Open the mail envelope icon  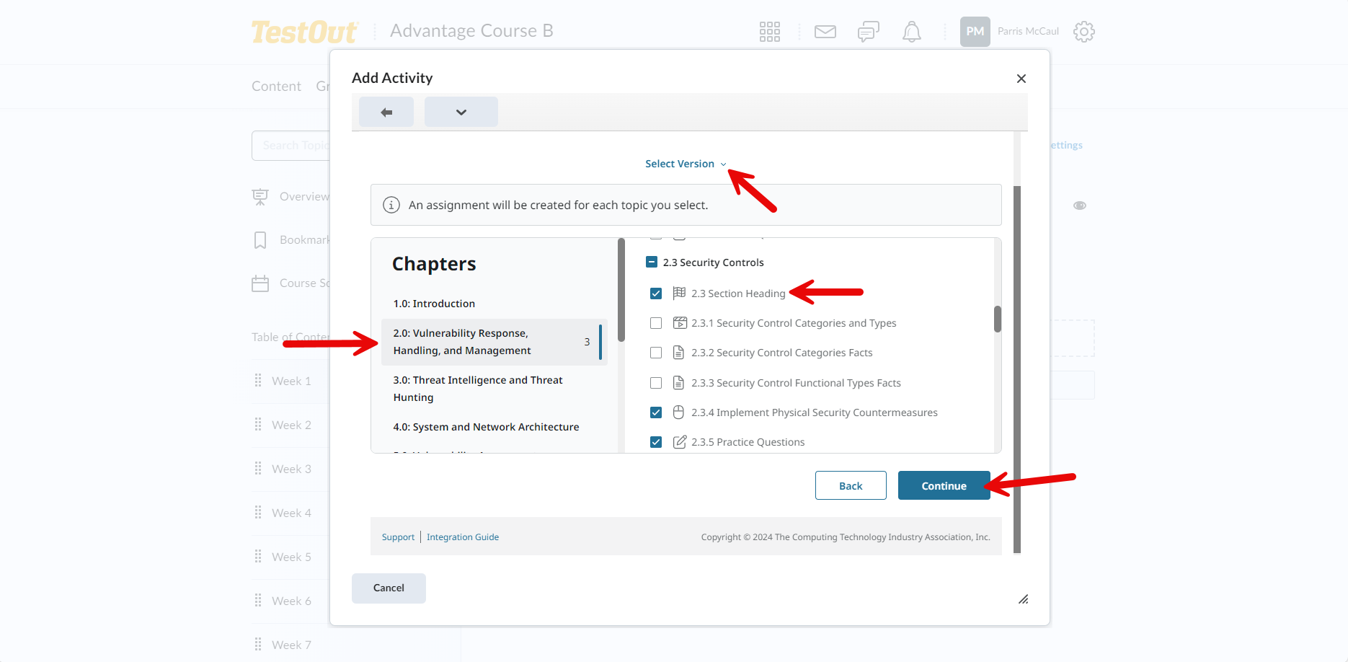(825, 32)
